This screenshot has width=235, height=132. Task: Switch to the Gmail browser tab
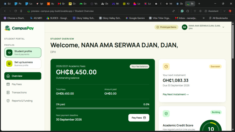click(61, 4)
